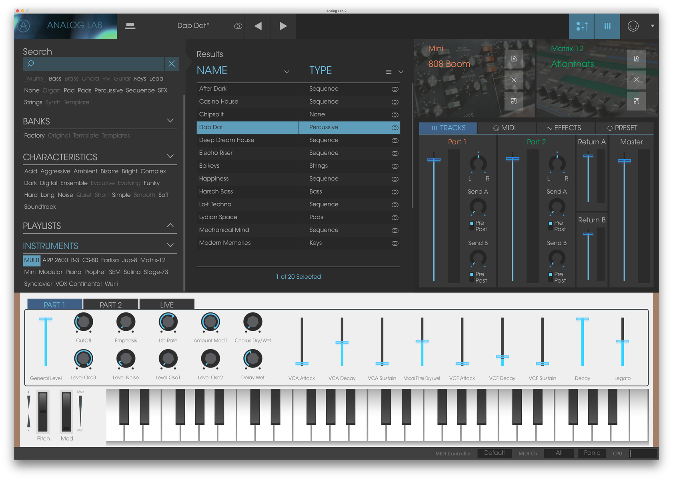Save the Atlanthats preset using its save icon
This screenshot has height=480, width=673.
click(637, 59)
